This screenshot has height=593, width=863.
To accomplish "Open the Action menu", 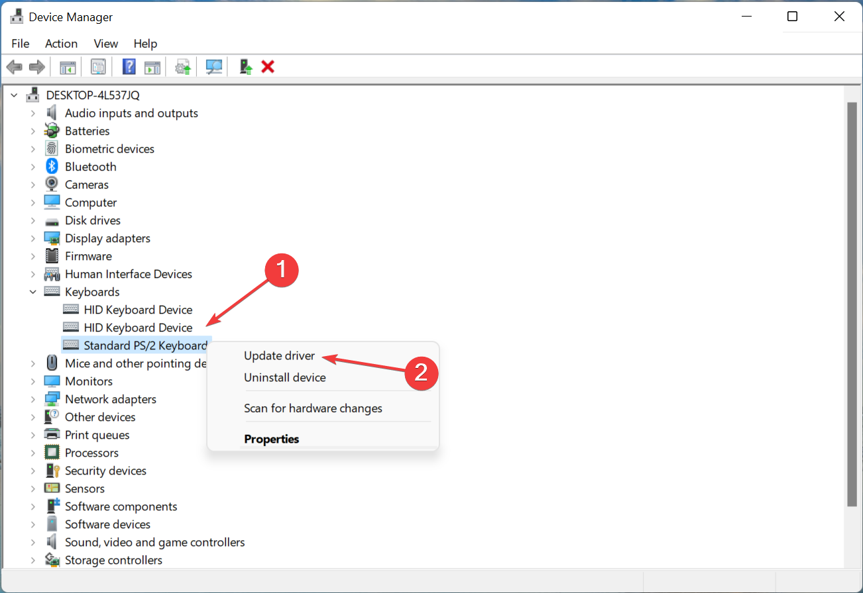I will point(61,44).
